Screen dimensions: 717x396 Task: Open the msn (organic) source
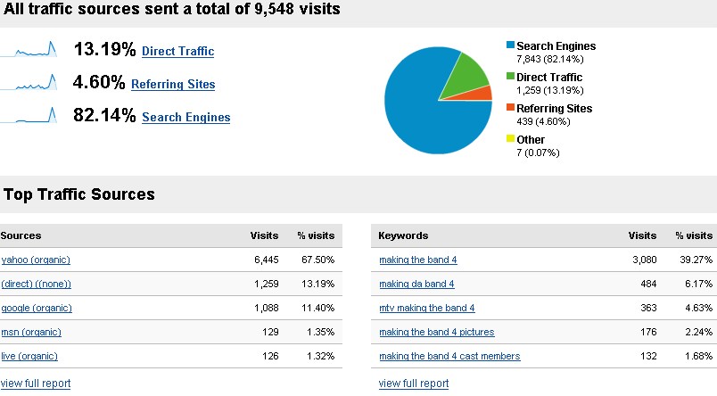click(x=31, y=332)
